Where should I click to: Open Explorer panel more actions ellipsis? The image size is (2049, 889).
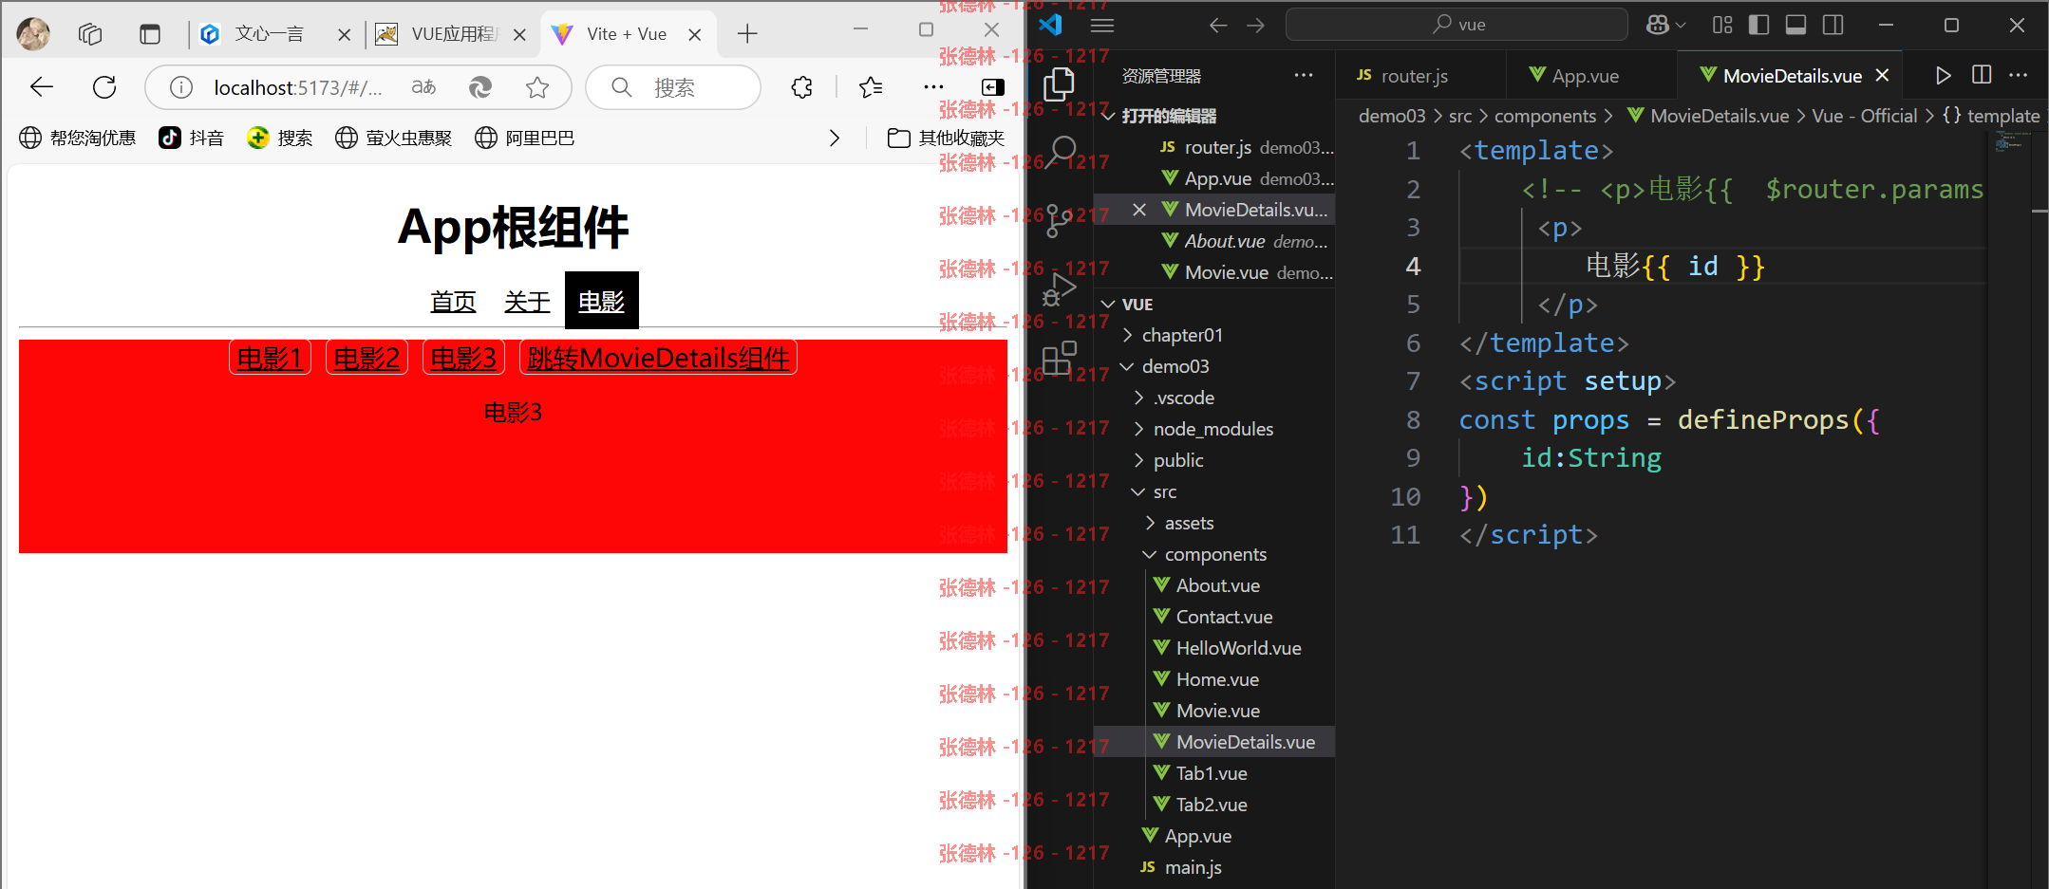pos(1304,75)
